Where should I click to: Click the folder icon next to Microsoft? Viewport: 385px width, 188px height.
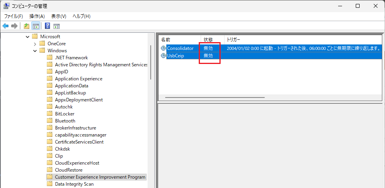(35, 37)
